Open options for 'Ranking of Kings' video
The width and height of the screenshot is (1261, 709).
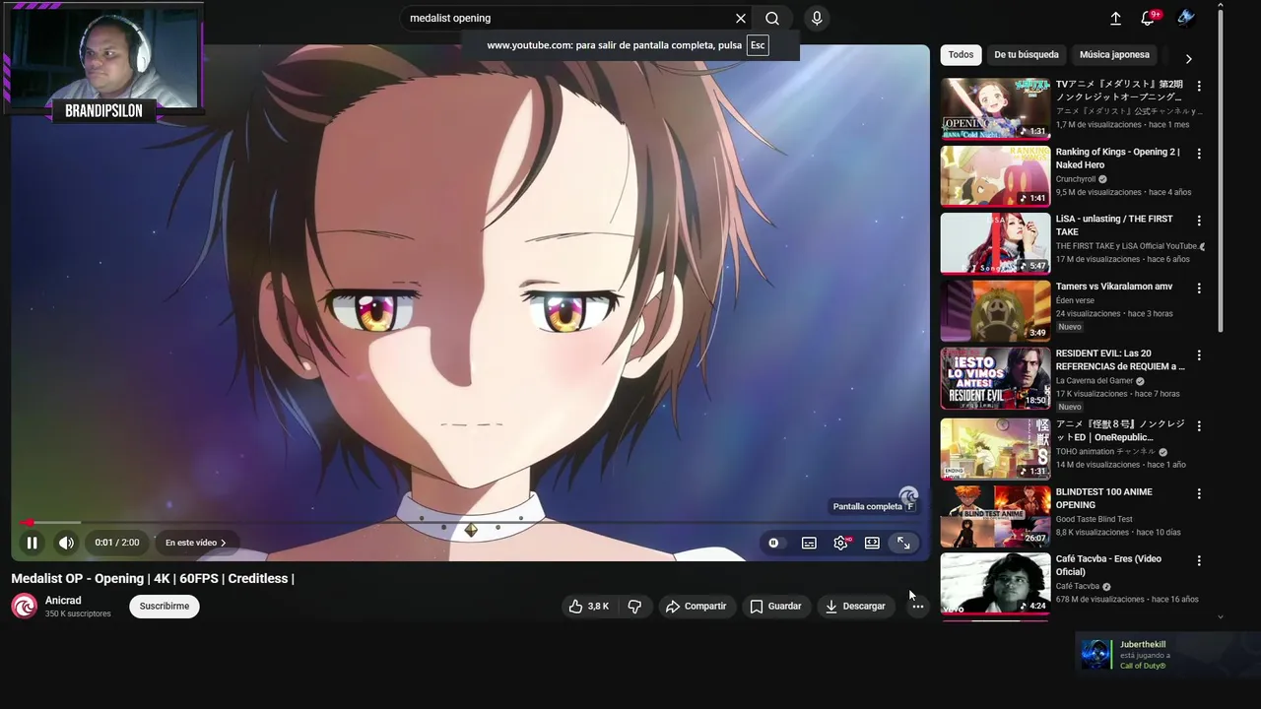point(1199,154)
